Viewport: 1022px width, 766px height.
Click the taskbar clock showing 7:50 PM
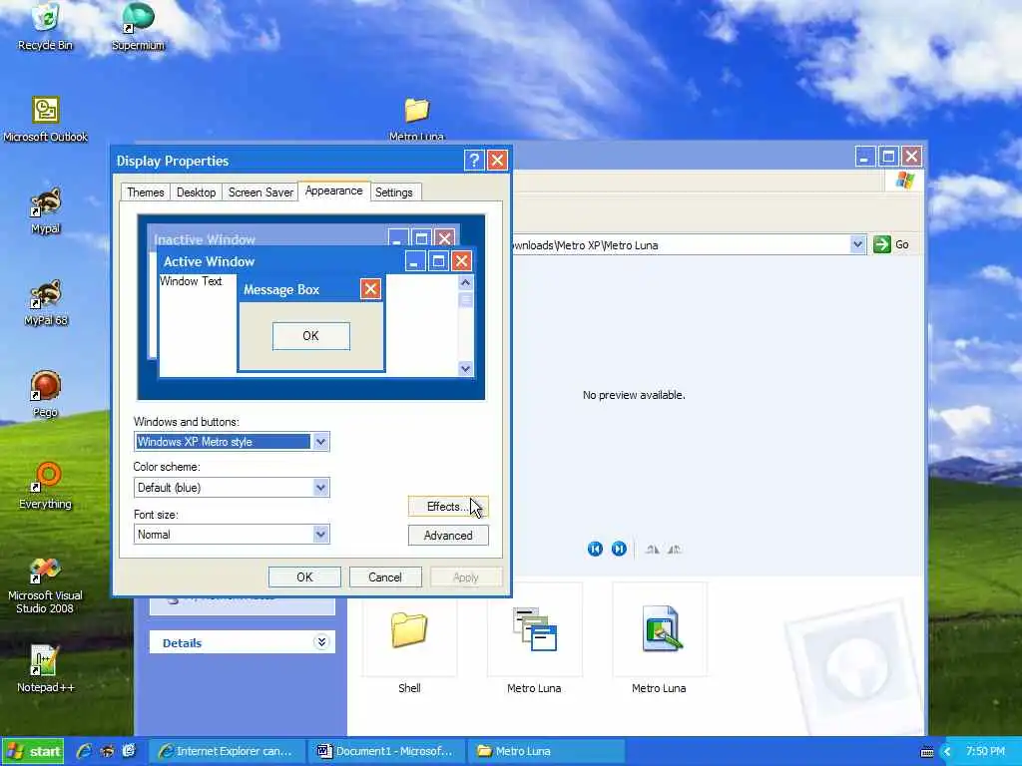coord(985,752)
